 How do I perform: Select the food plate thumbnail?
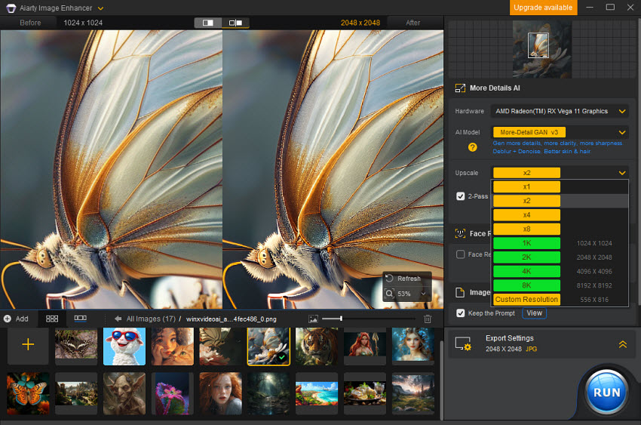pyautogui.click(x=365, y=393)
